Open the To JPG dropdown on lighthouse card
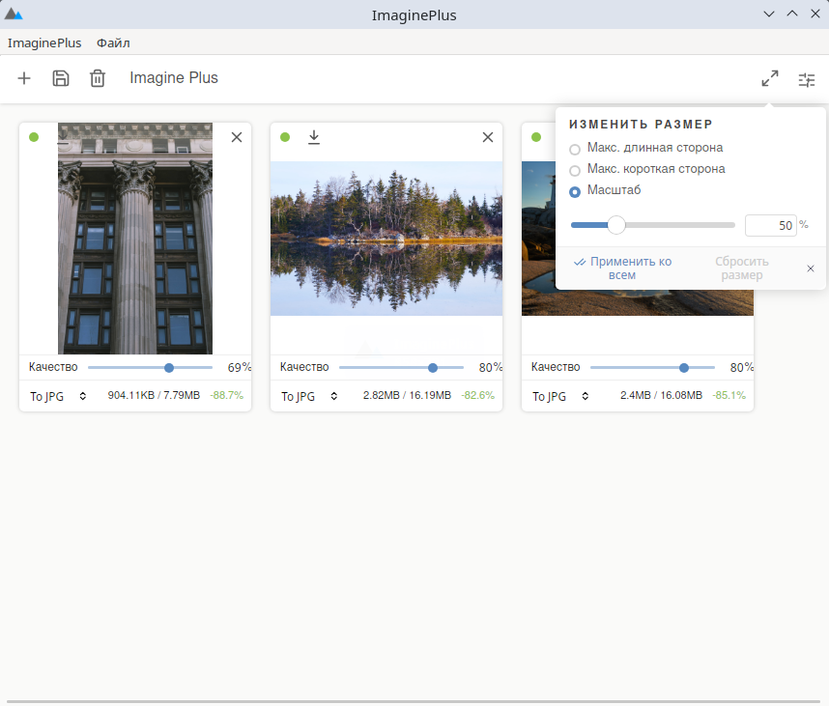Viewport: 829px width, 706px height. 560,396
